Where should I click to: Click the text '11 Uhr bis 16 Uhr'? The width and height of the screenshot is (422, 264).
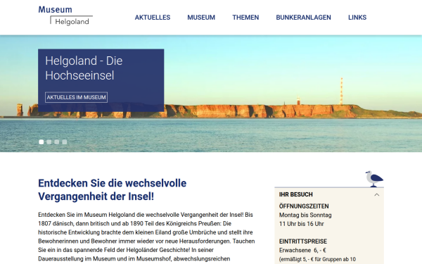[302, 224]
